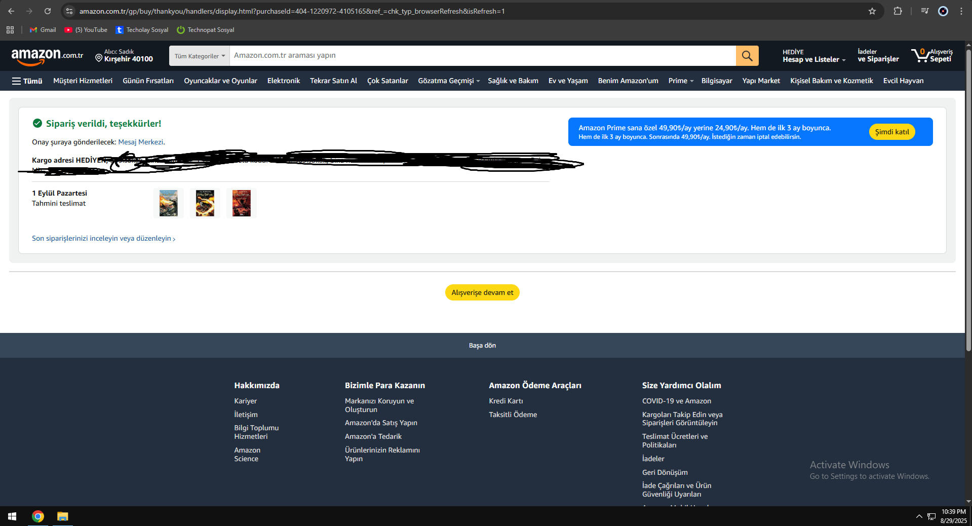Viewport: 972px width, 526px height.
Task: Expand the Gözatma Geçmişi dropdown
Action: click(449, 81)
